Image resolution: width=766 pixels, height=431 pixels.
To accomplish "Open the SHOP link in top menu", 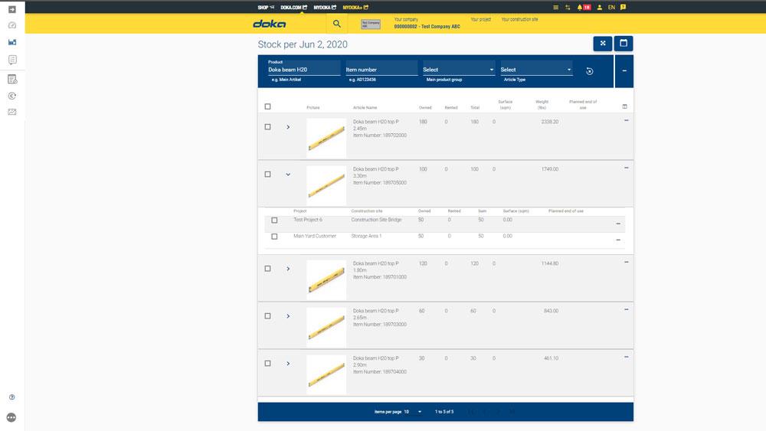I will (267, 7).
